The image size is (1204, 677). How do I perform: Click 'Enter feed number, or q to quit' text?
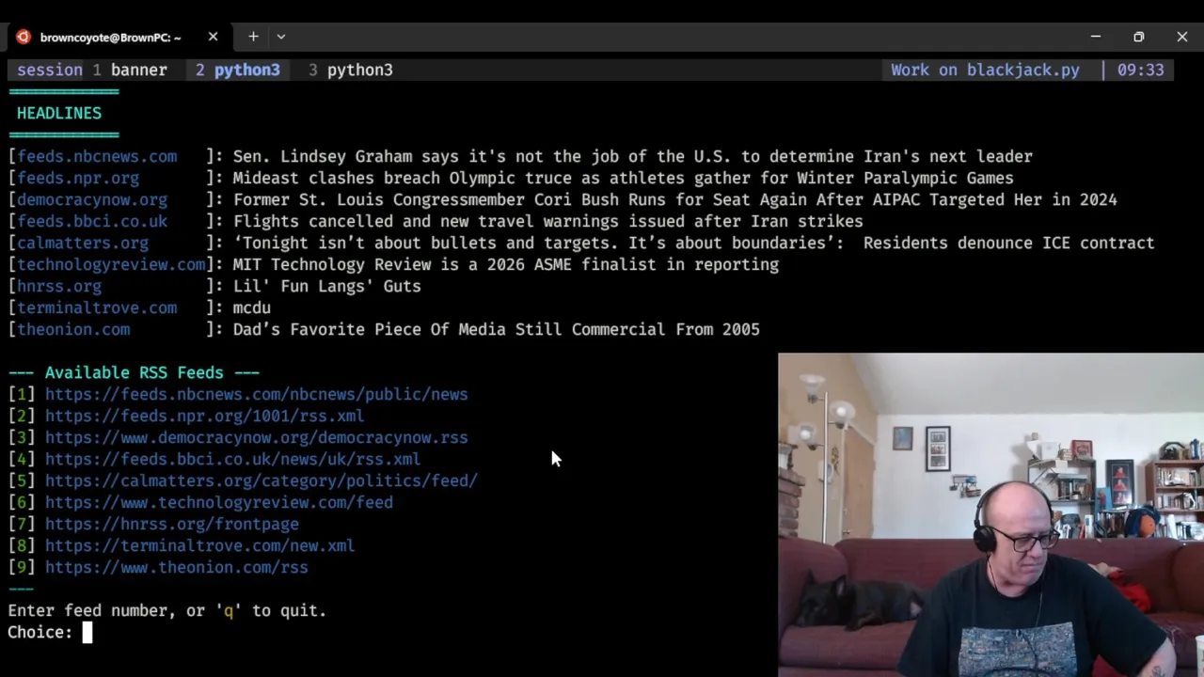(166, 610)
